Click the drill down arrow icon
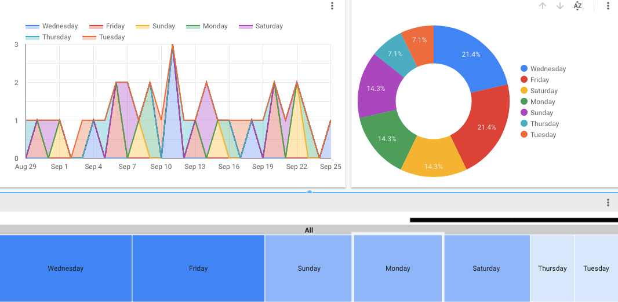This screenshot has width=618, height=302. click(x=560, y=6)
